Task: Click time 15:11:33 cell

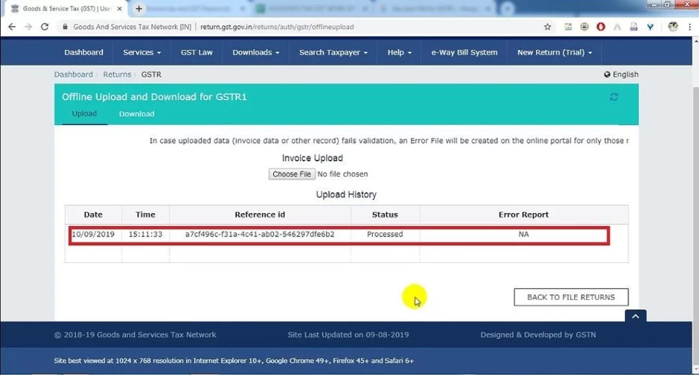Action: click(x=145, y=234)
